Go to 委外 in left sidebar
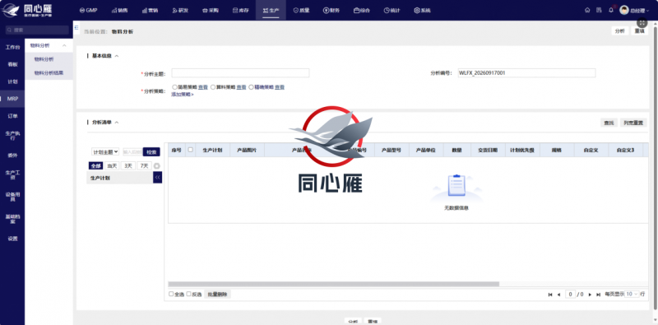Viewport: 658px width, 325px height. 12,155
